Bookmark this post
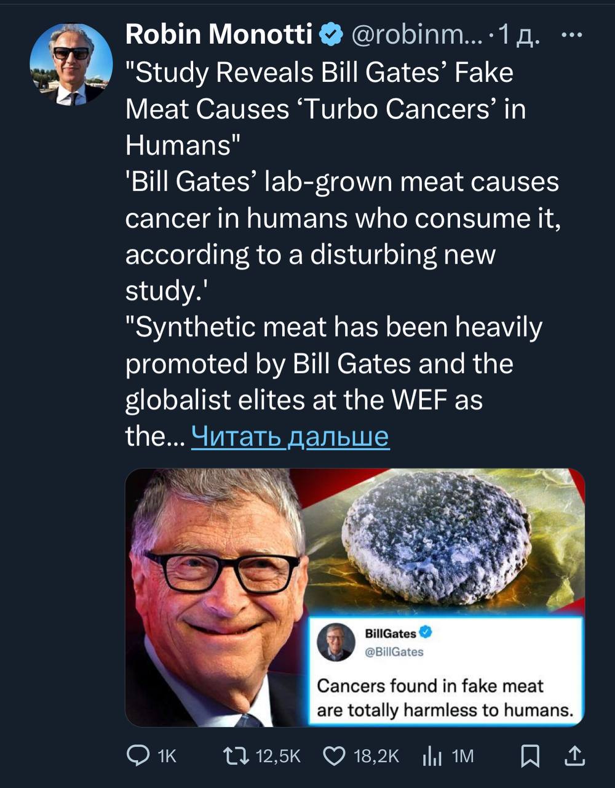Image resolution: width=615 pixels, height=788 pixels. 530,755
